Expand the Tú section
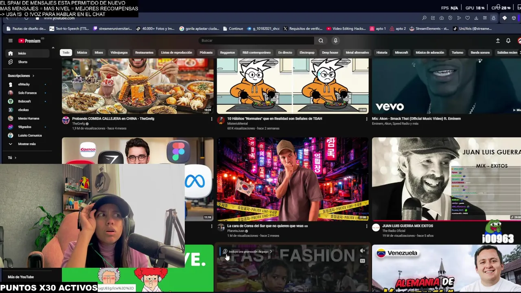 click(x=12, y=158)
